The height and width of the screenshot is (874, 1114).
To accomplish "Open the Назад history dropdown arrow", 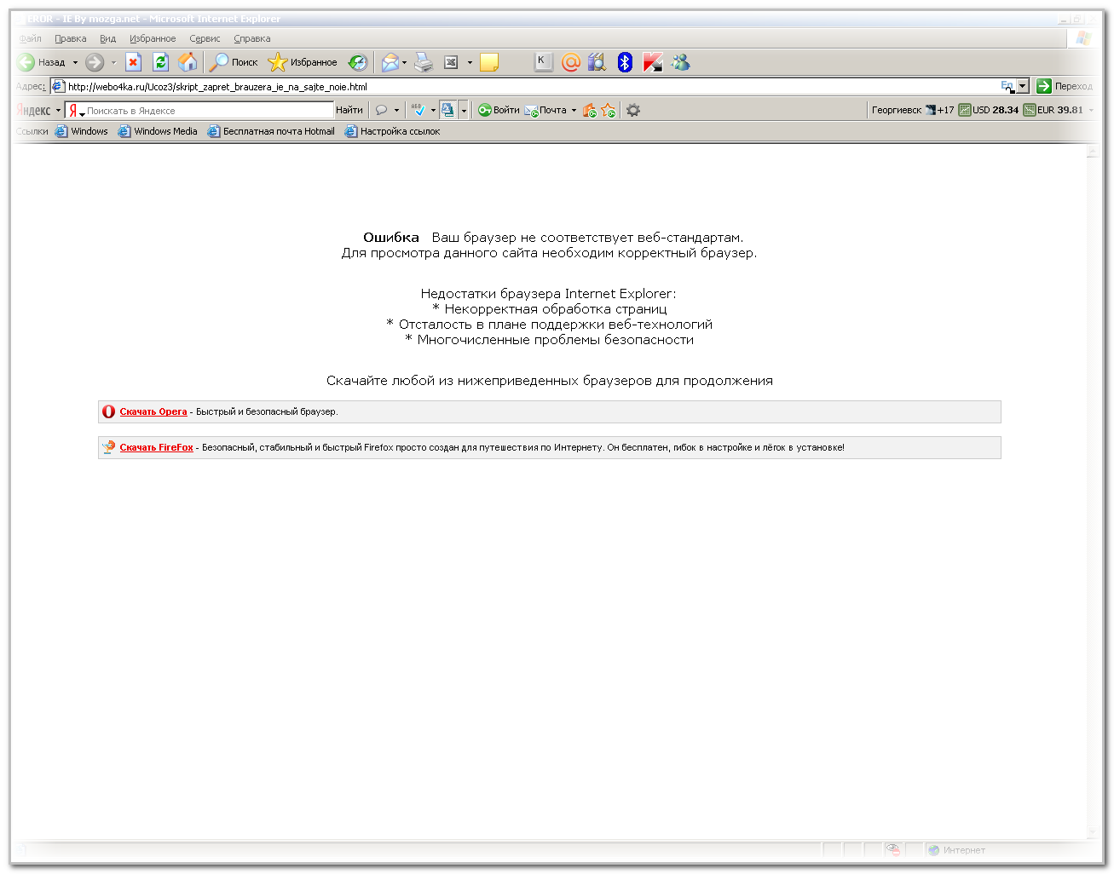I will coord(75,62).
